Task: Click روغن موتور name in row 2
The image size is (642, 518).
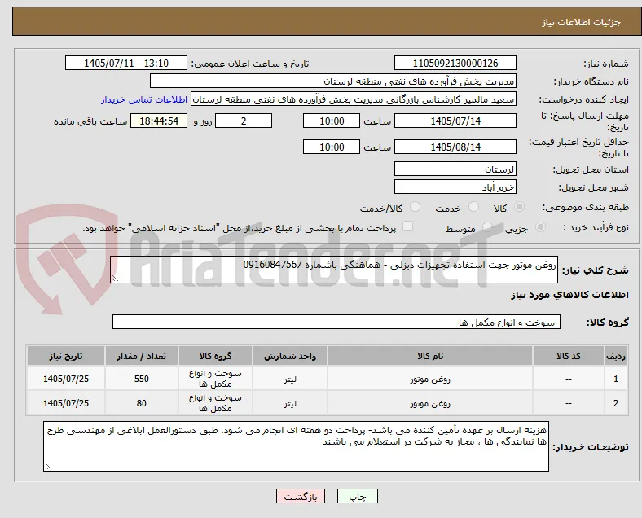Action: click(430, 404)
